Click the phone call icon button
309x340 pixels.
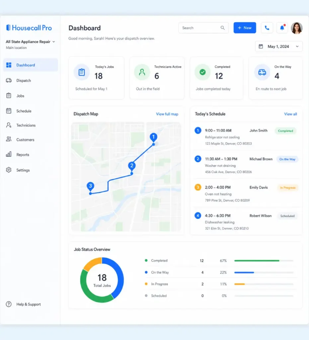pos(267,28)
